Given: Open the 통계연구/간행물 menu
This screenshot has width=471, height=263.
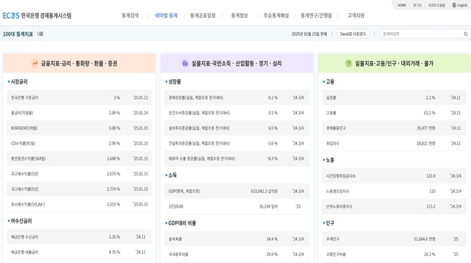Looking at the screenshot, I should pos(317,16).
